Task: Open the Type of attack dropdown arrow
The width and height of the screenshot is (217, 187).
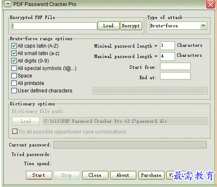Action: coord(203,26)
